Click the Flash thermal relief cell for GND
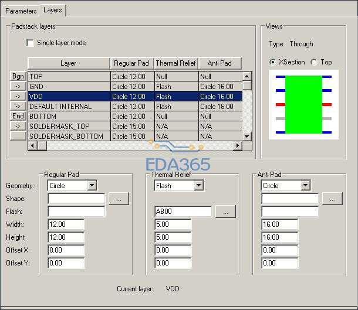358x310 pixels. pyautogui.click(x=177, y=86)
